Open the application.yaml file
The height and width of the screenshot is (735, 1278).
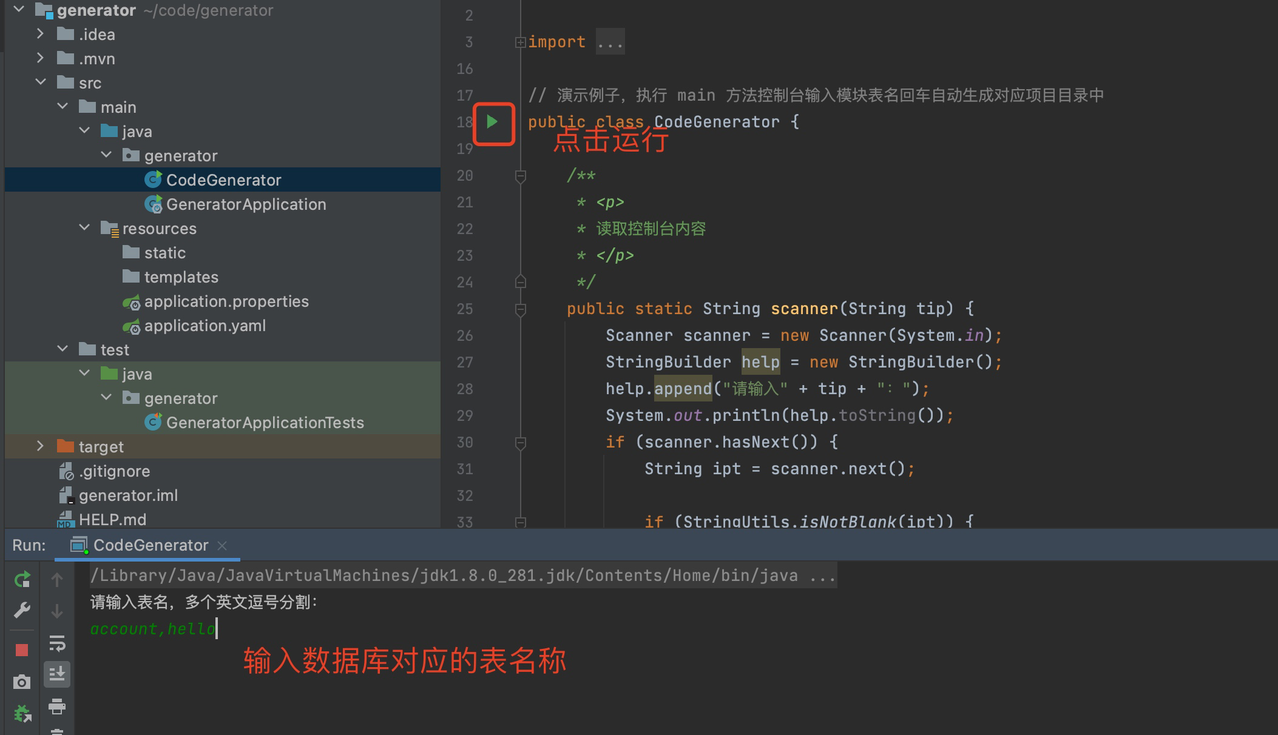(205, 326)
